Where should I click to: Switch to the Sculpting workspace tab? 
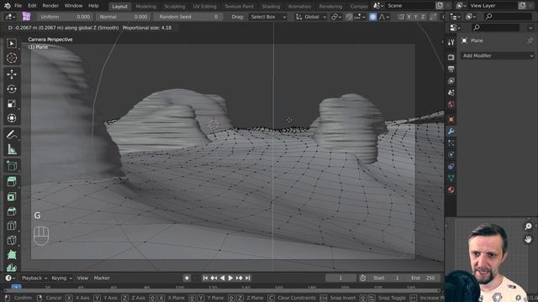click(x=174, y=6)
